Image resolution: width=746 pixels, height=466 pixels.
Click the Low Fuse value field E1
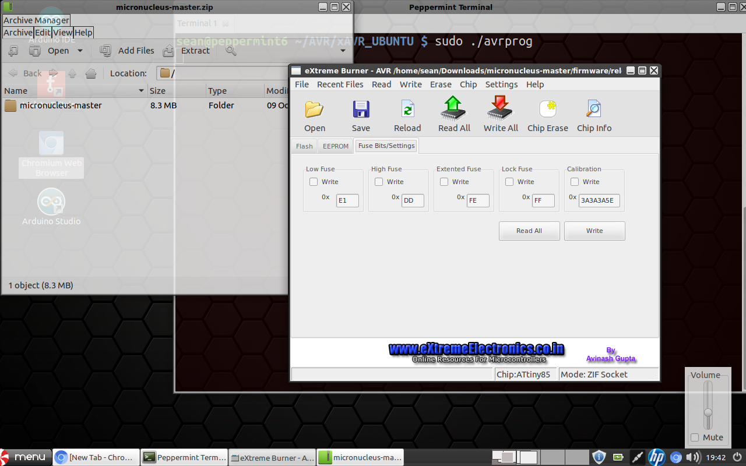347,201
